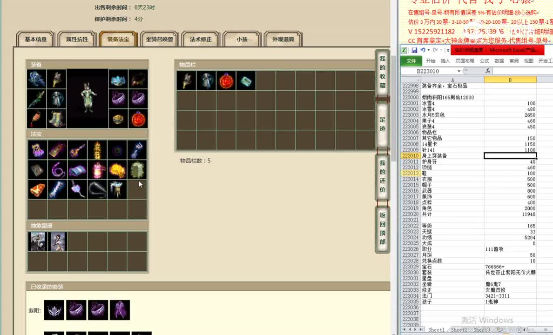
Task: Click the blue dragon headpiece equipment icon
Action: click(37, 79)
